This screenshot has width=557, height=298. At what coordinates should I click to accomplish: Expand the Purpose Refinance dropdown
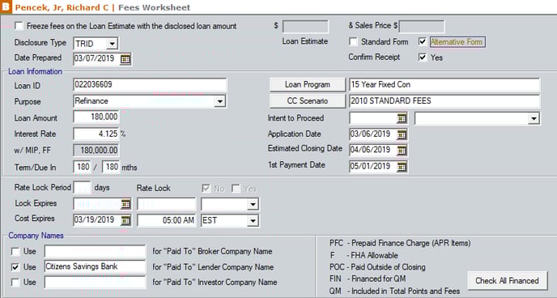220,101
